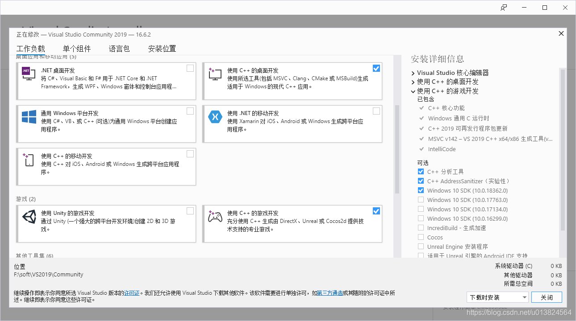
Task: Click the C++ mobile development phone icon
Action: coord(29,160)
